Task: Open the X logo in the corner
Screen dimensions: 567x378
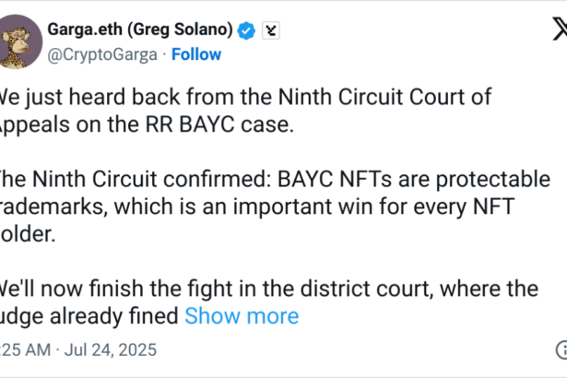Action: point(556,30)
